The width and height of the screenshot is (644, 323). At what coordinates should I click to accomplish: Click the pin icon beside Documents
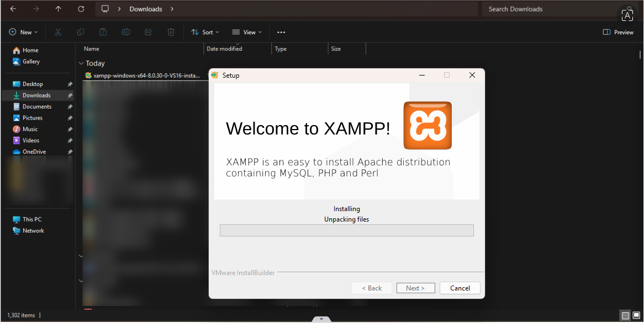70,106
